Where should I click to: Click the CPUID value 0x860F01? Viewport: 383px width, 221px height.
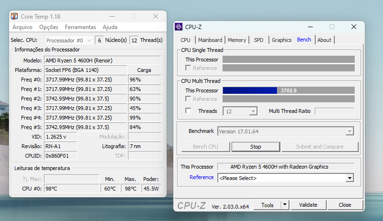[x=60, y=156]
